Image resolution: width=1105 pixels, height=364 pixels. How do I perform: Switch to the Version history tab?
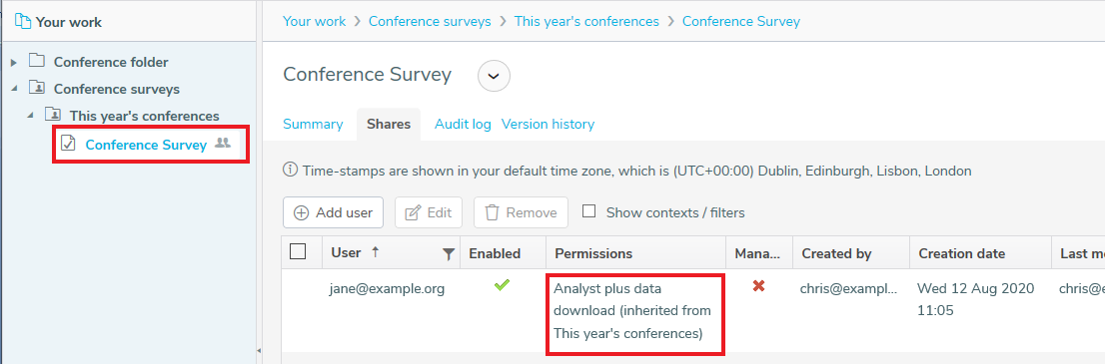coord(548,124)
